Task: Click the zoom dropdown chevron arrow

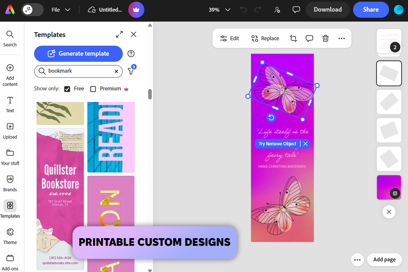Action: [x=228, y=10]
